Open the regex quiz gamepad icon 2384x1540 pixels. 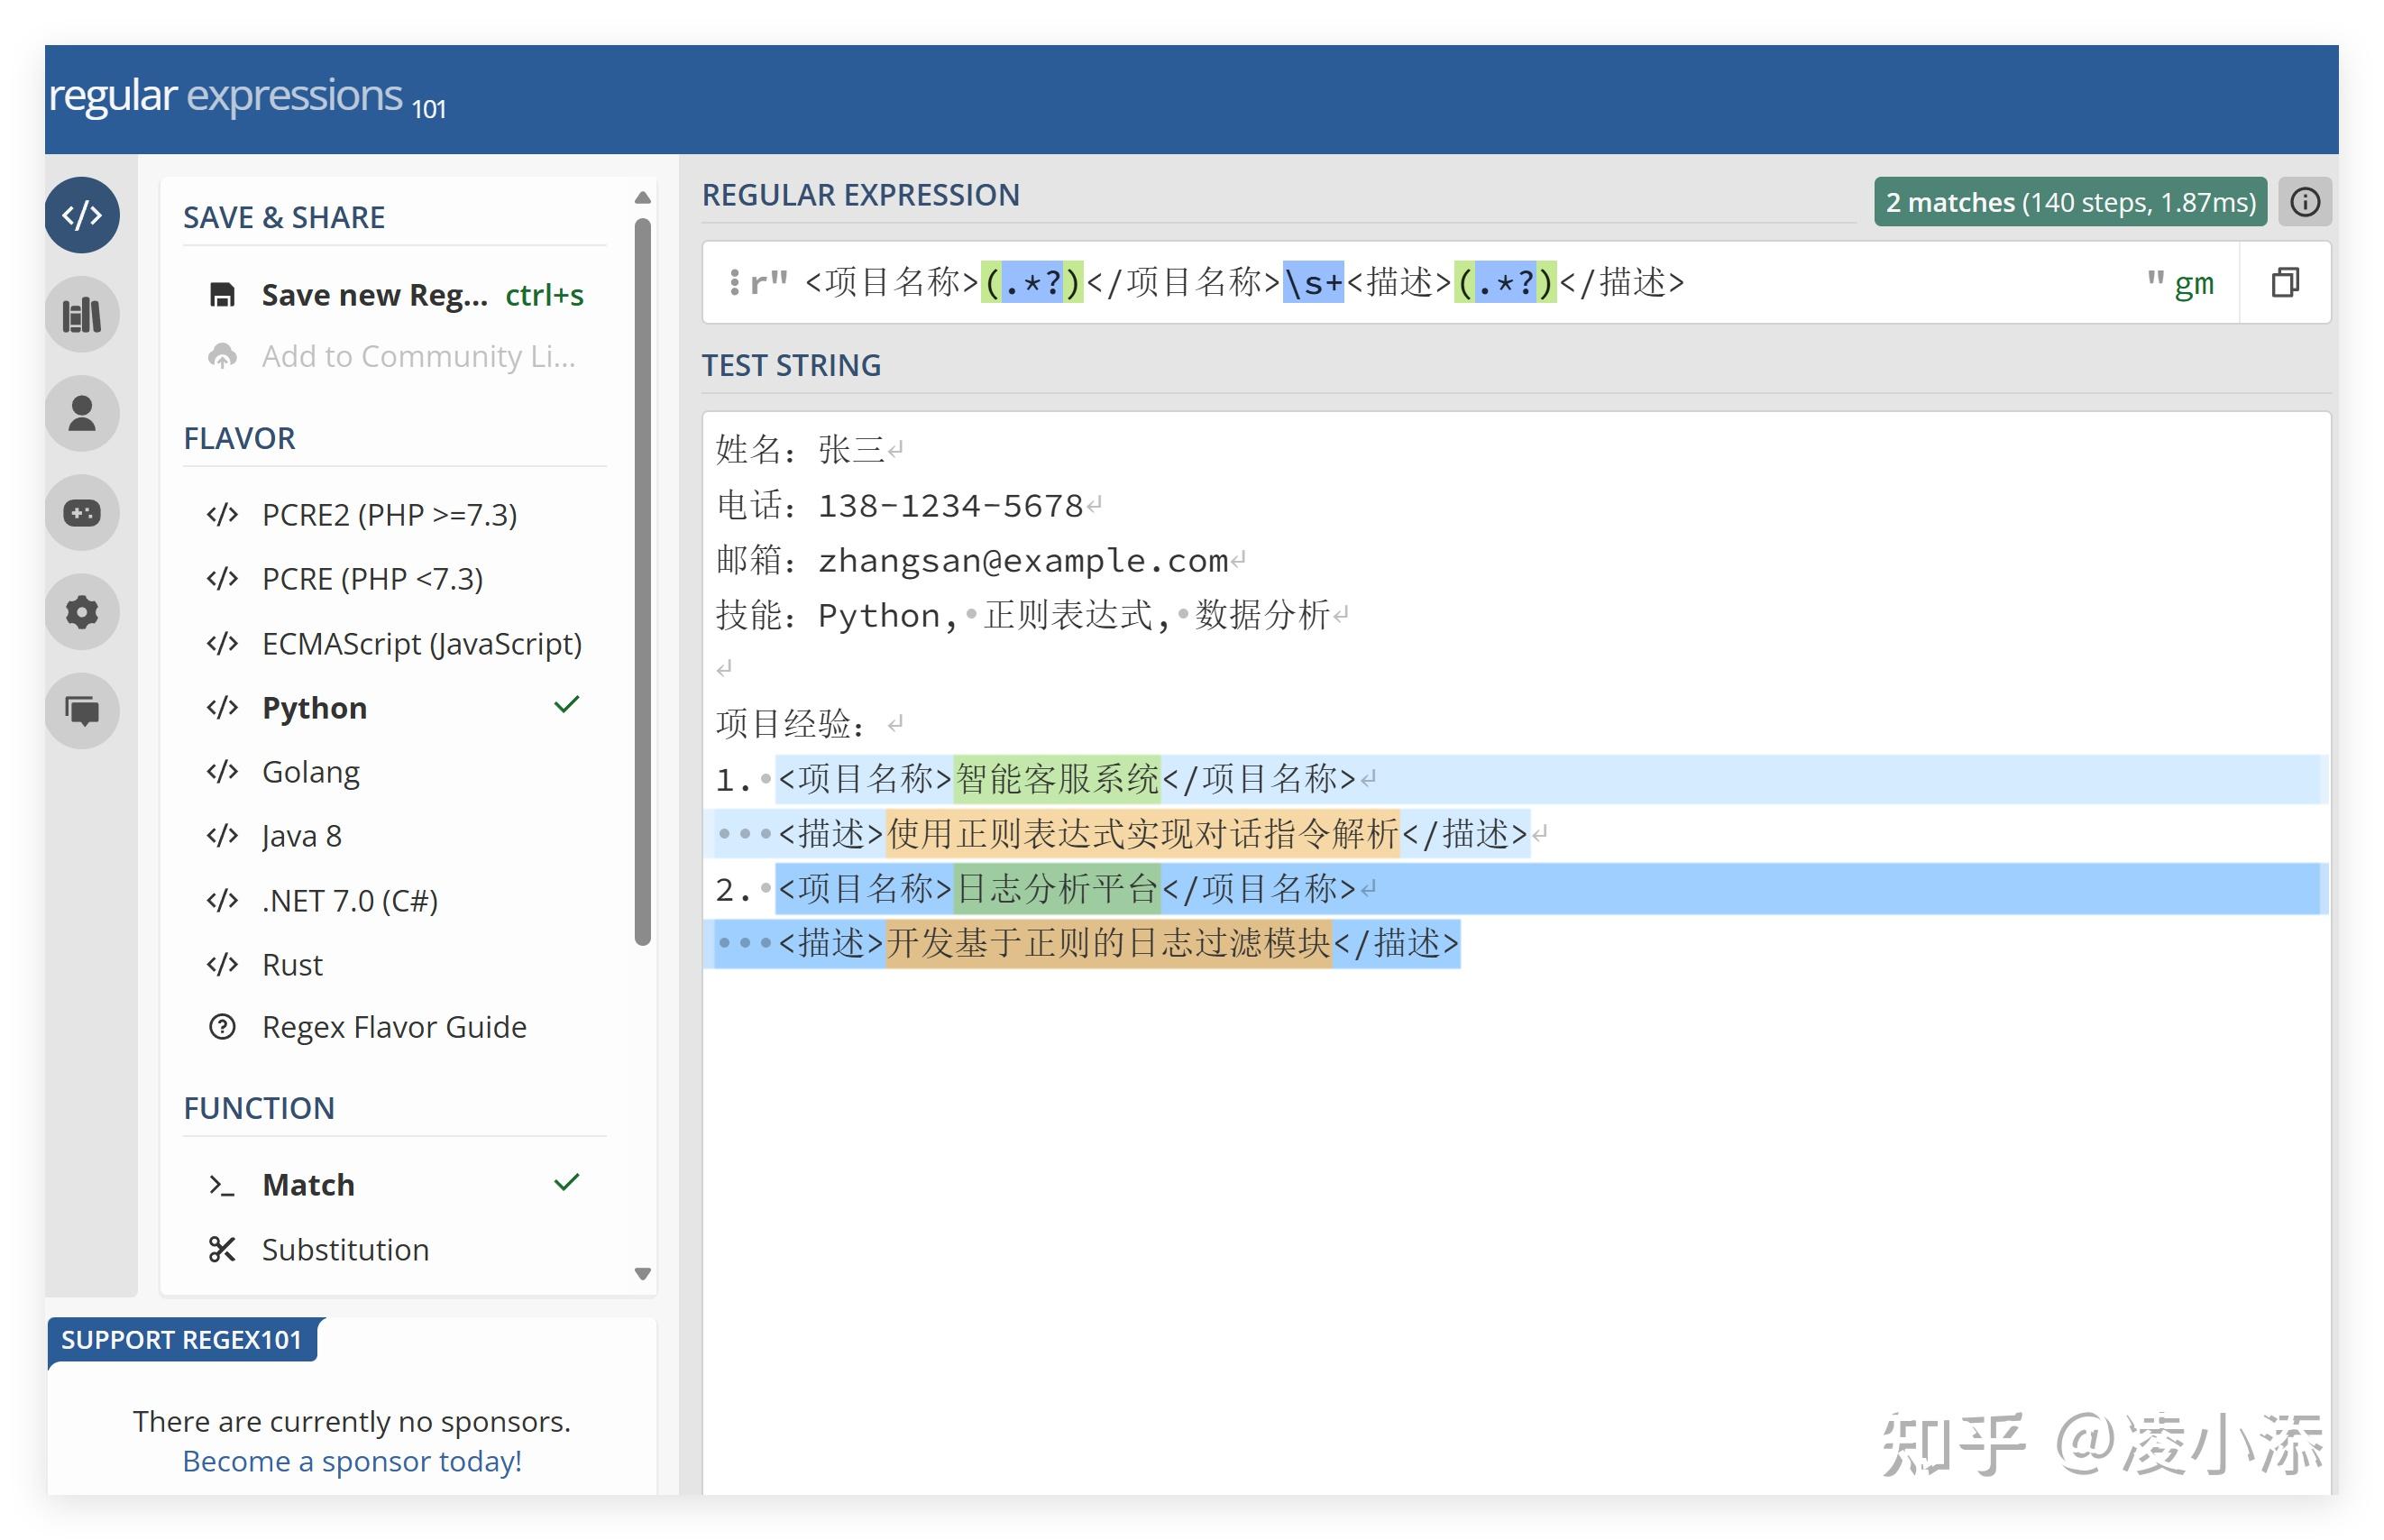[x=82, y=512]
